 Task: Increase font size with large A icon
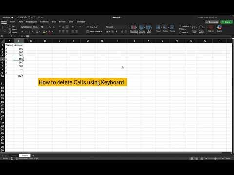(x=50, y=27)
